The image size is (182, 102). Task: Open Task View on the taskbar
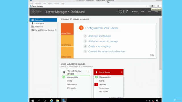45,101
